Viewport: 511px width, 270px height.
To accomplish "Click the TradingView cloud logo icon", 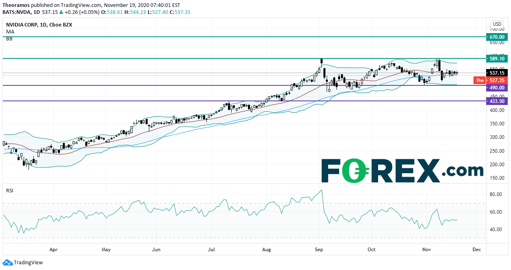I will coord(7,263).
